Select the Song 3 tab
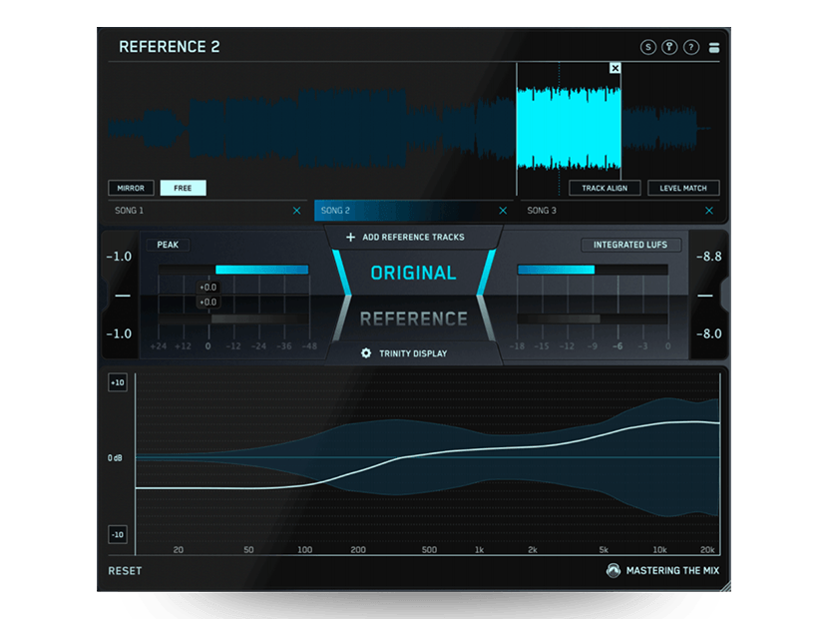The width and height of the screenshot is (828, 619). pyautogui.click(x=620, y=211)
